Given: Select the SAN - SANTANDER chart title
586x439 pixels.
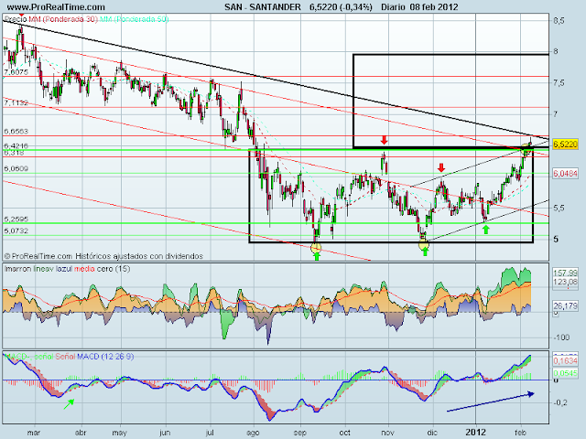Looking at the screenshot, I should 263,6.
